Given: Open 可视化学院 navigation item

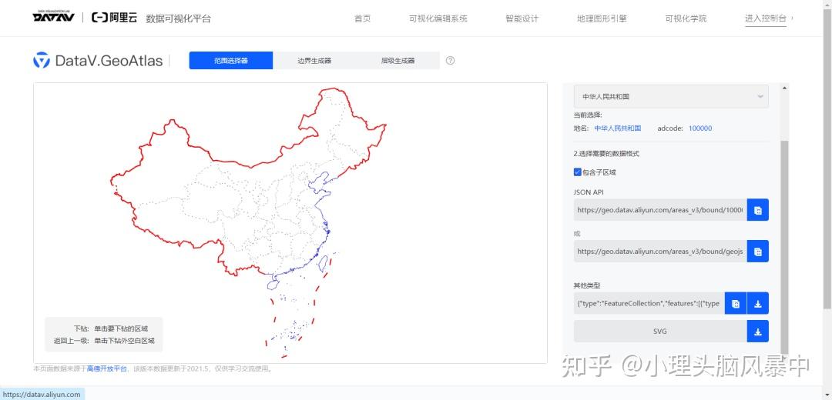Looking at the screenshot, I should (686, 18).
